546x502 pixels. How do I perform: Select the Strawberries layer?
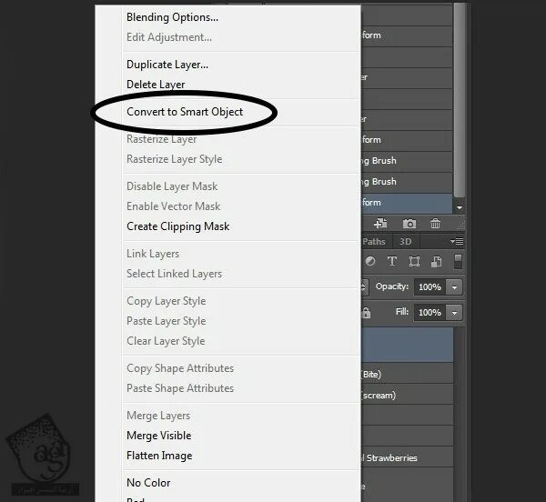click(x=408, y=457)
